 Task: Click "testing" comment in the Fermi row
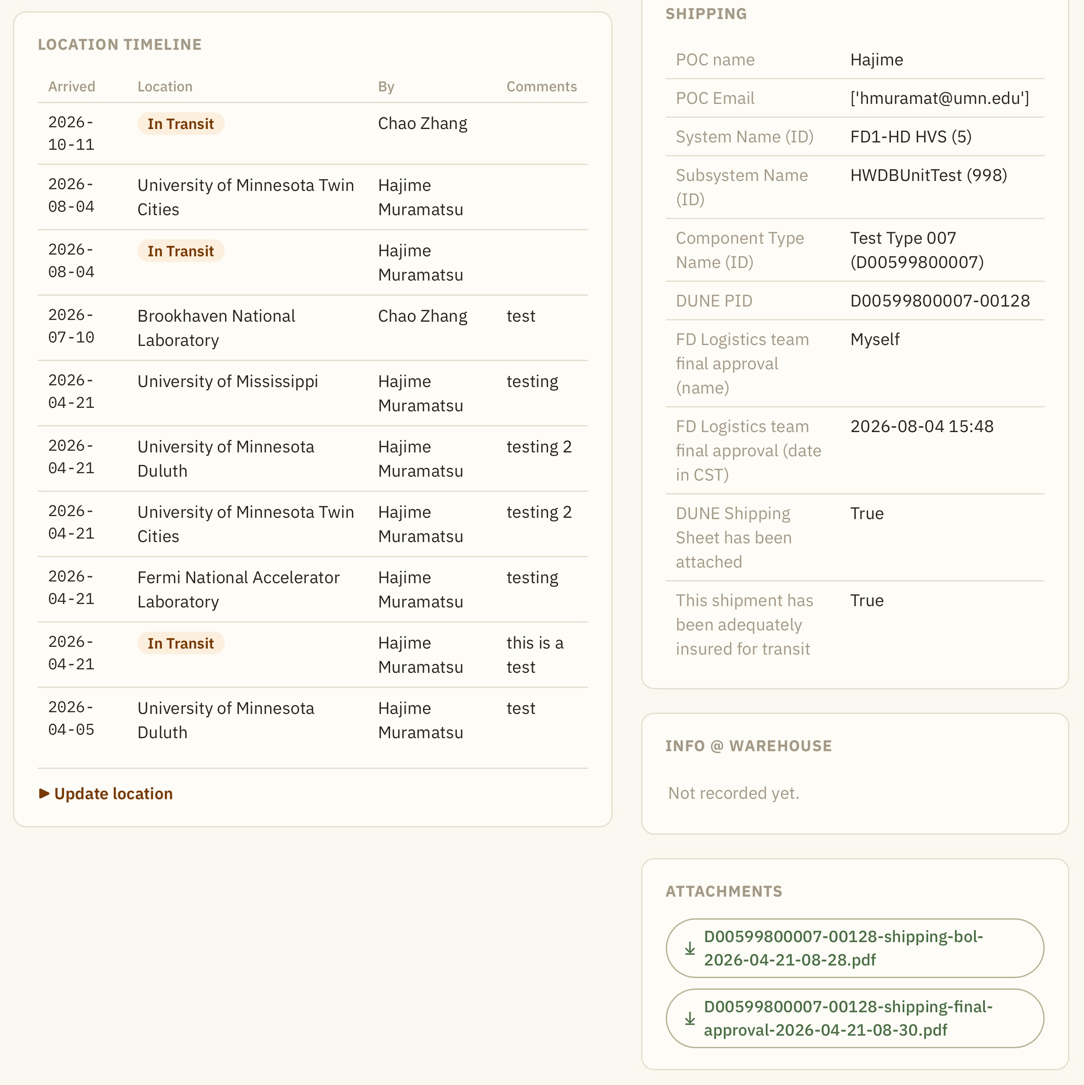tap(532, 577)
